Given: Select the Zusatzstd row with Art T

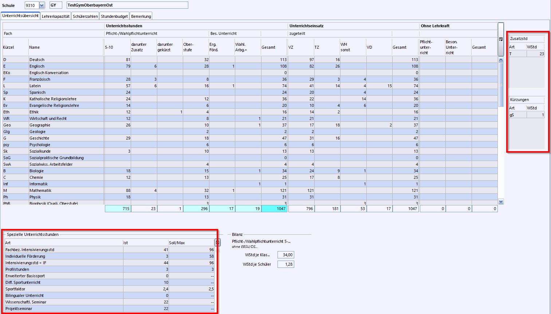Looking at the screenshot, I should [x=527, y=54].
